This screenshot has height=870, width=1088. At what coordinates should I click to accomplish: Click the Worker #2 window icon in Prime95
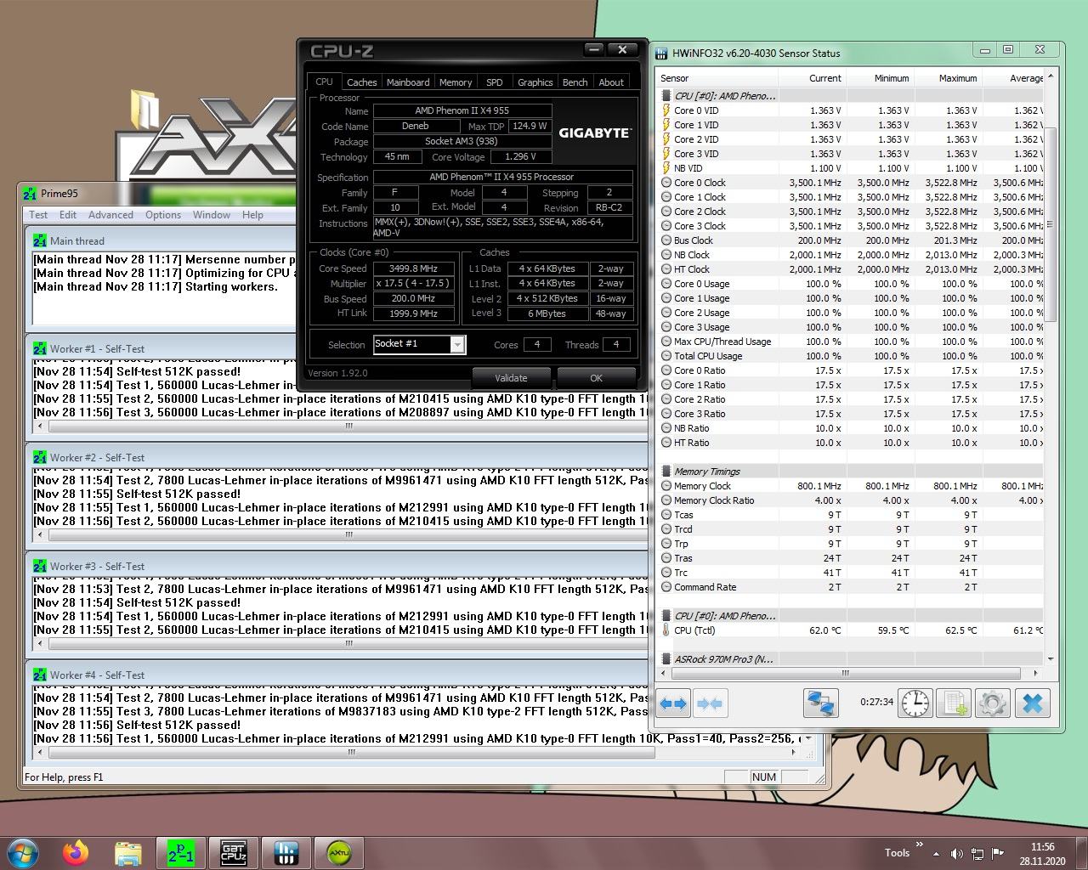pyautogui.click(x=40, y=457)
